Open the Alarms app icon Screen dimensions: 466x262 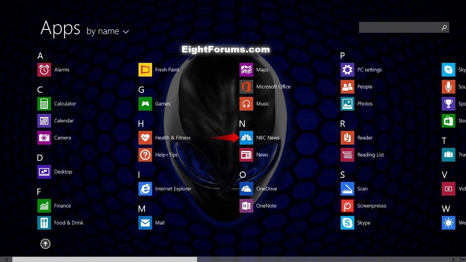(x=44, y=70)
